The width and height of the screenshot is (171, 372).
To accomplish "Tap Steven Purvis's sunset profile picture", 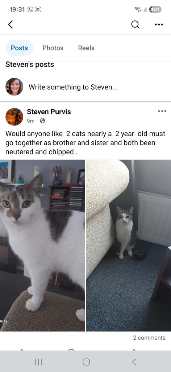I will click(x=14, y=117).
